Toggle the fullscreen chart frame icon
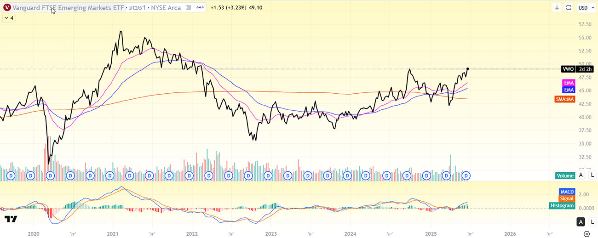The image size is (598, 238). pyautogui.click(x=569, y=8)
